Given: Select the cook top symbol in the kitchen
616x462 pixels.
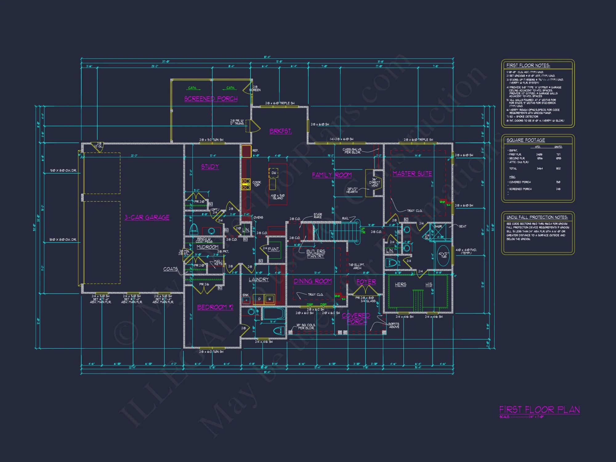Looking at the screenshot, I should point(246,184).
